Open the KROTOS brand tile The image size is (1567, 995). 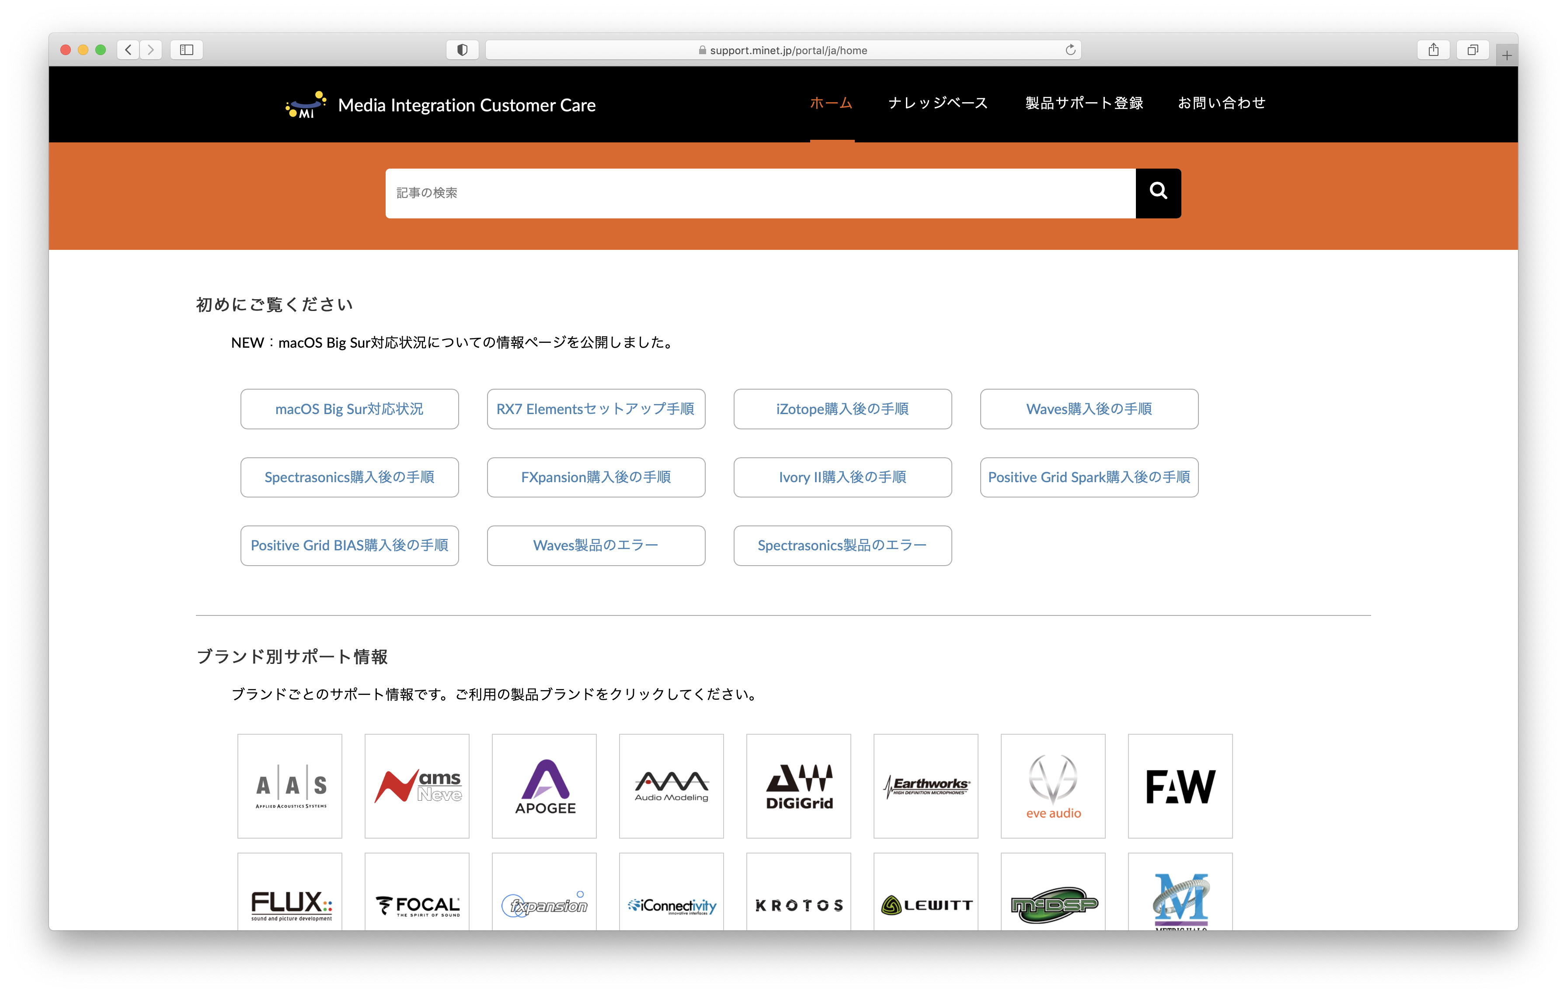coord(798,891)
